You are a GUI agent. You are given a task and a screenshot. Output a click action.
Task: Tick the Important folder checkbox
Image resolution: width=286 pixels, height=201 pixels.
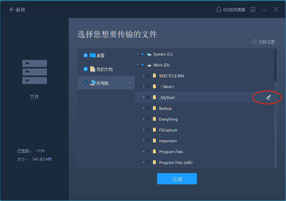pos(148,141)
